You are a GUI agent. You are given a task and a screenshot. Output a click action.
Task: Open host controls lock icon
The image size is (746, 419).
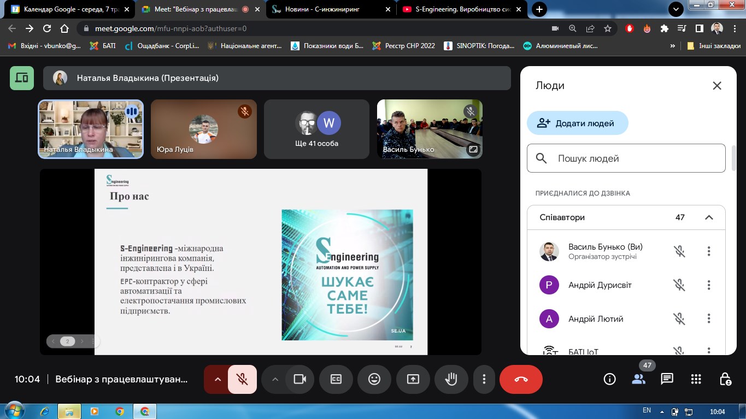725,379
